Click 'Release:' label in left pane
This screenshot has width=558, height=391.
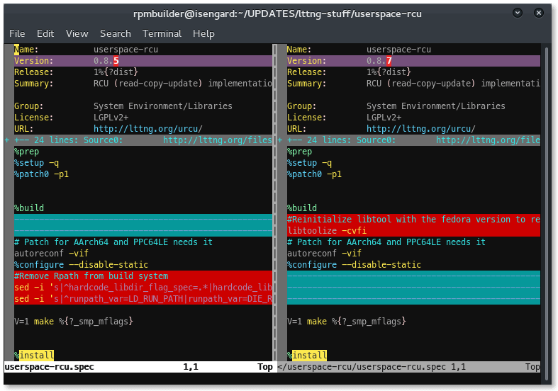(33, 72)
